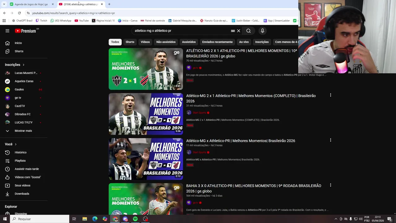Open Aqueles Caras channel
Screen dimensions: 396x223
[24, 81]
